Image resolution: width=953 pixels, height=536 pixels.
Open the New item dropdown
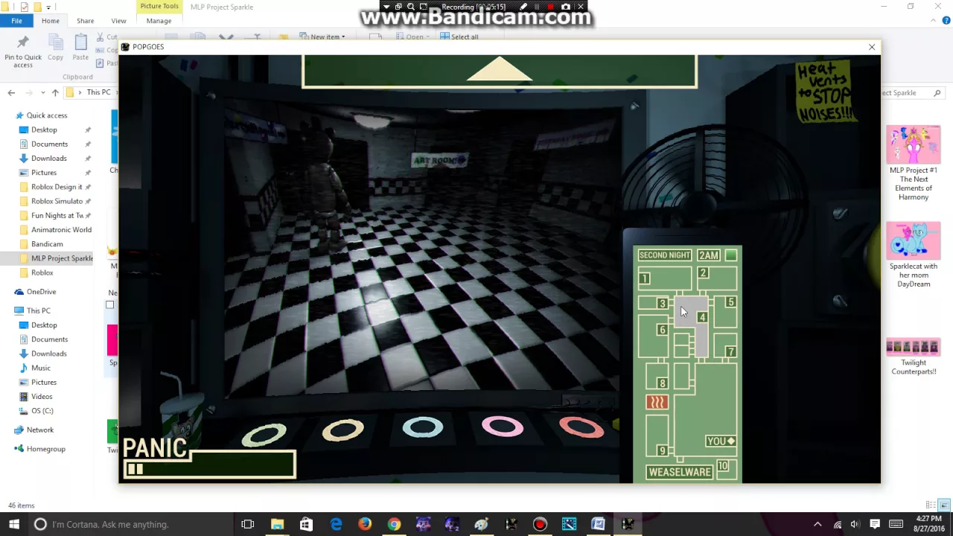click(x=323, y=36)
